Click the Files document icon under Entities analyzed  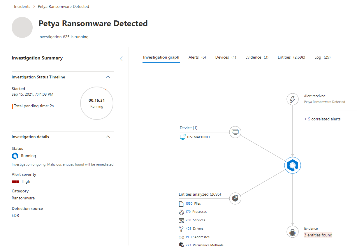point(181,203)
